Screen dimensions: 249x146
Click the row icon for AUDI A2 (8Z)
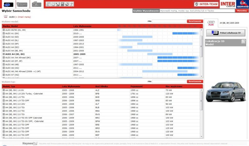4,37
